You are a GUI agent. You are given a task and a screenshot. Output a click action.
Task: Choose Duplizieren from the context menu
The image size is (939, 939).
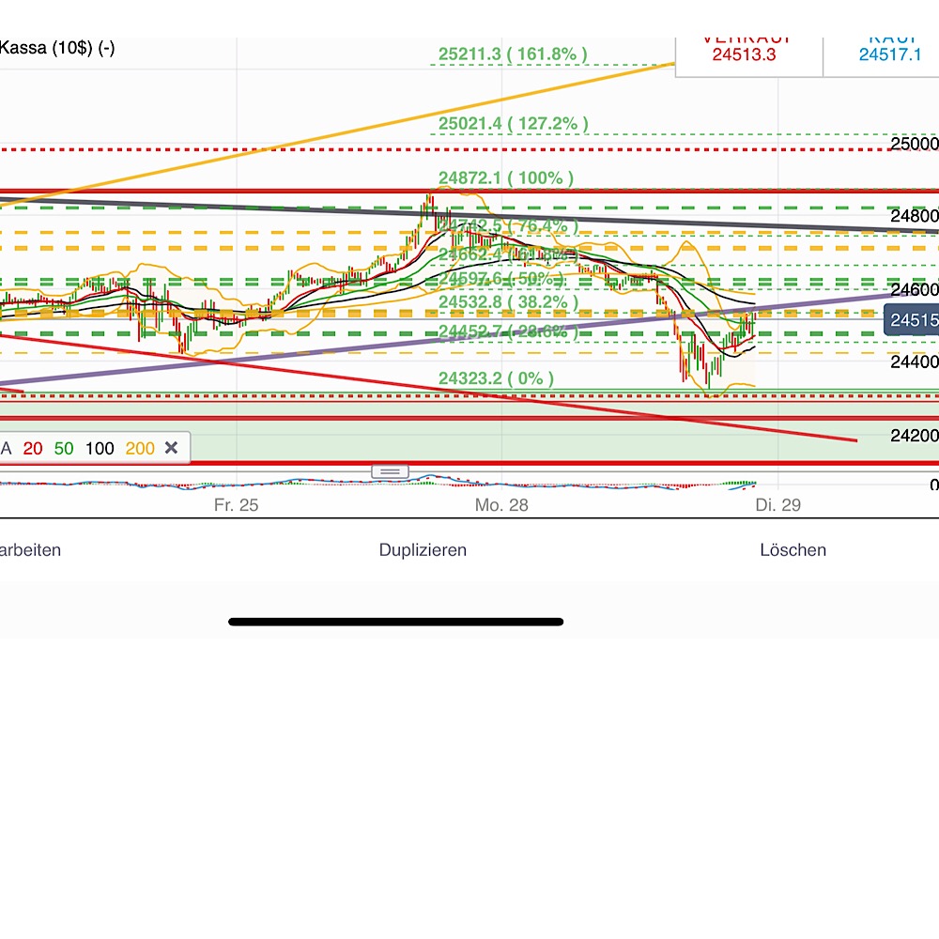click(x=423, y=549)
